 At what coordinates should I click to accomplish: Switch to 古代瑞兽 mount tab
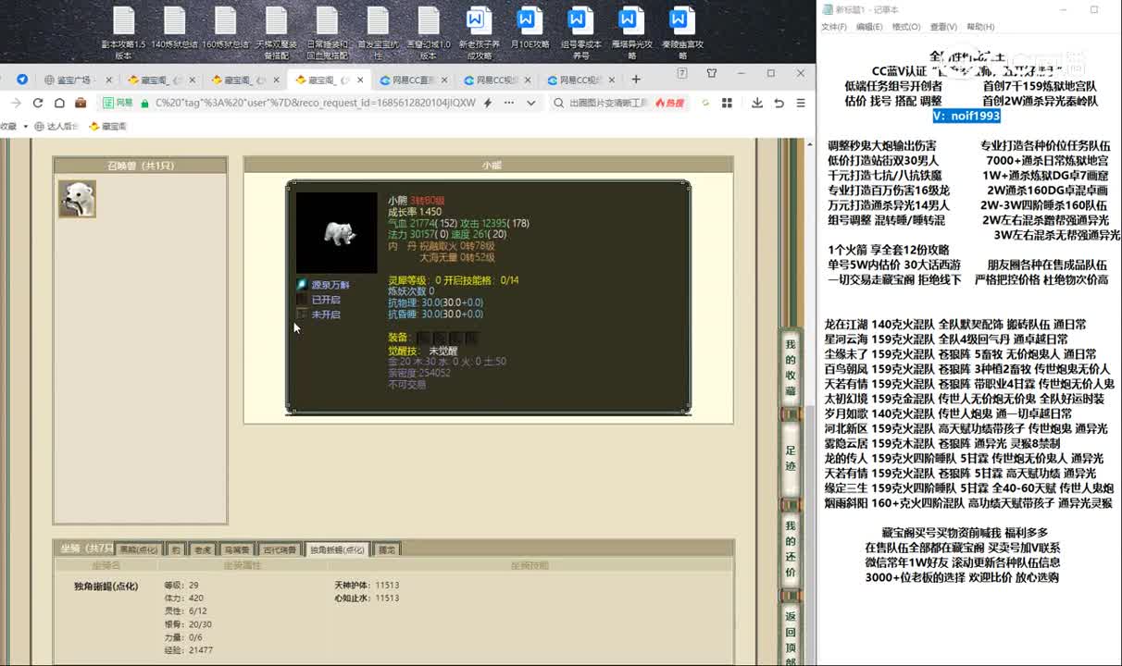pos(280,549)
